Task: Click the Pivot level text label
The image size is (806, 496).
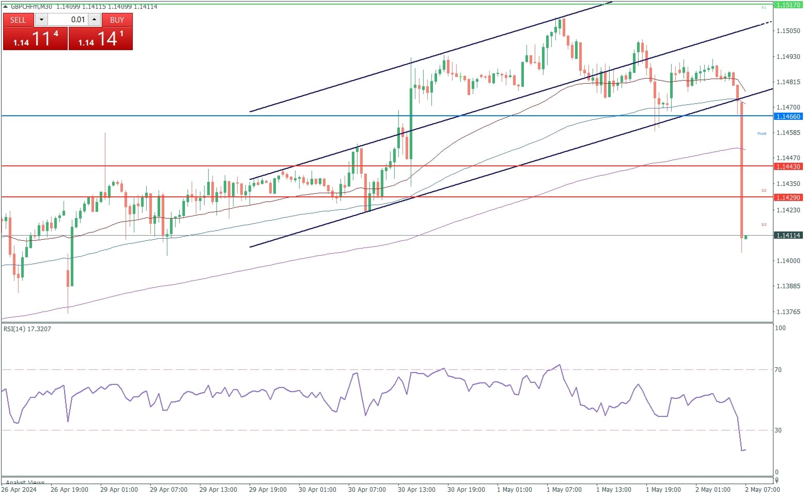Action: click(762, 133)
